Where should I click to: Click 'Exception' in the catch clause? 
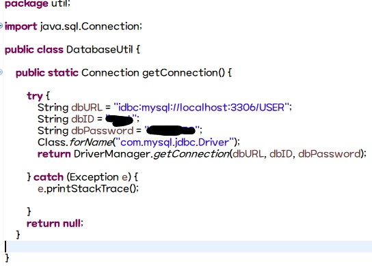coord(94,177)
